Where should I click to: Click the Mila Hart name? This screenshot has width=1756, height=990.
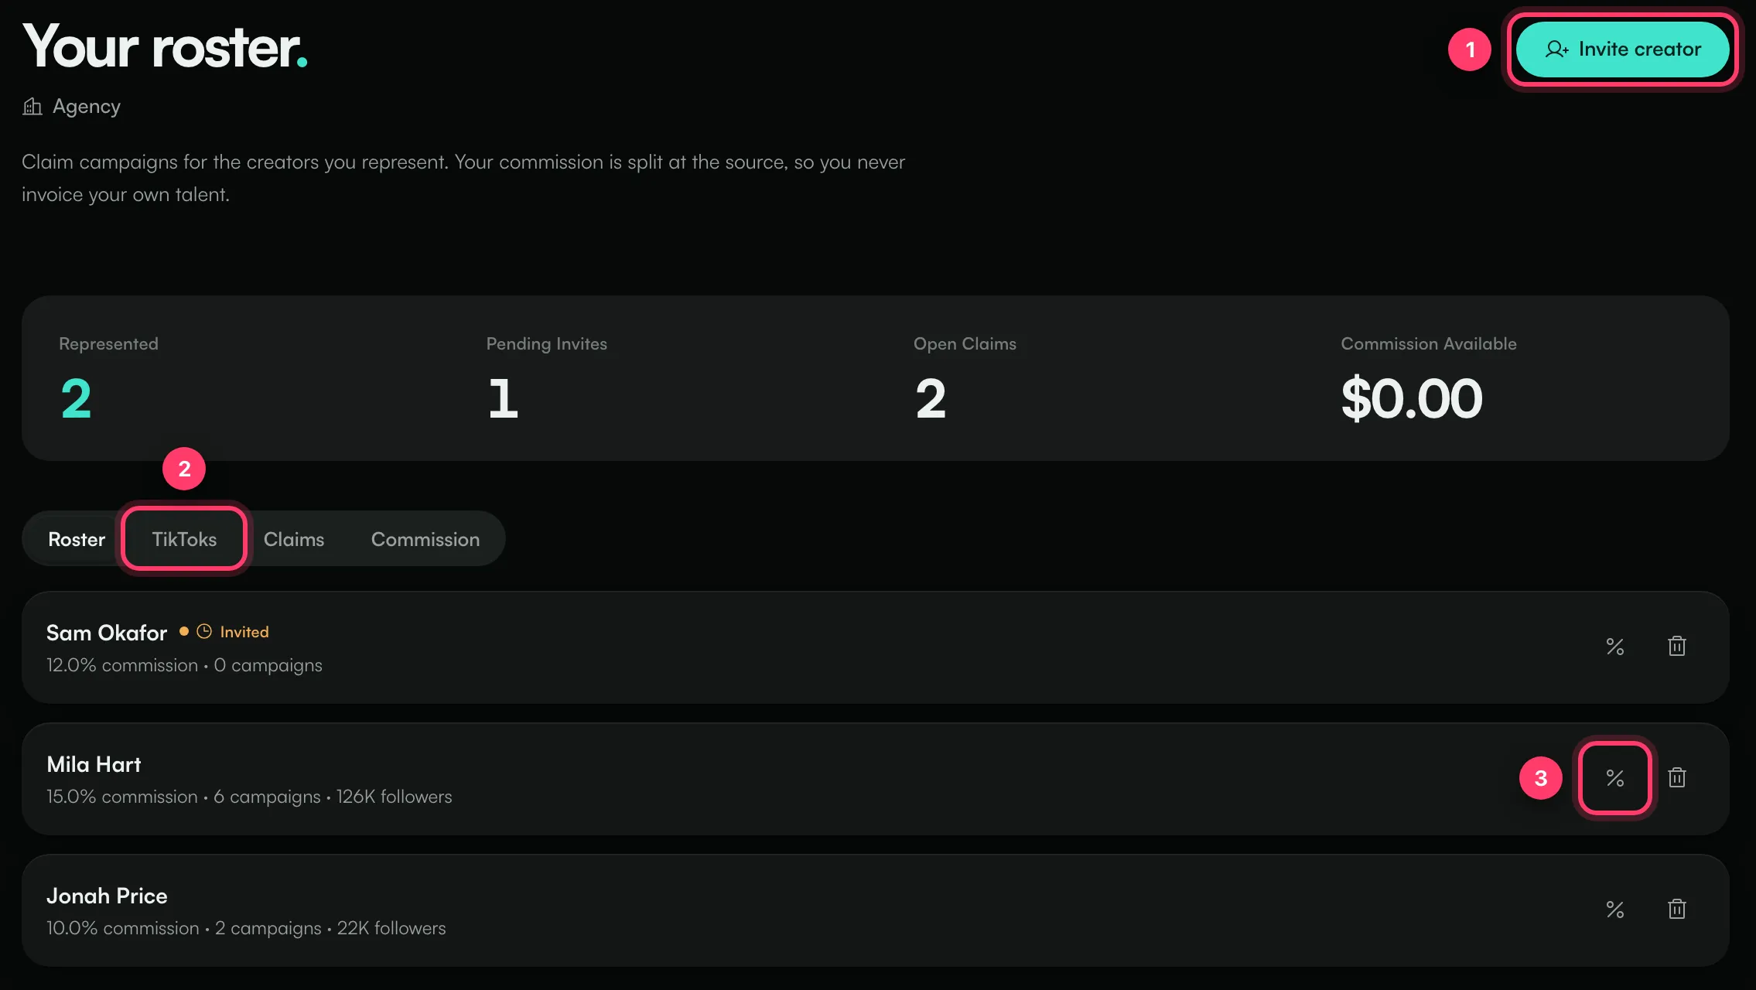pos(94,764)
